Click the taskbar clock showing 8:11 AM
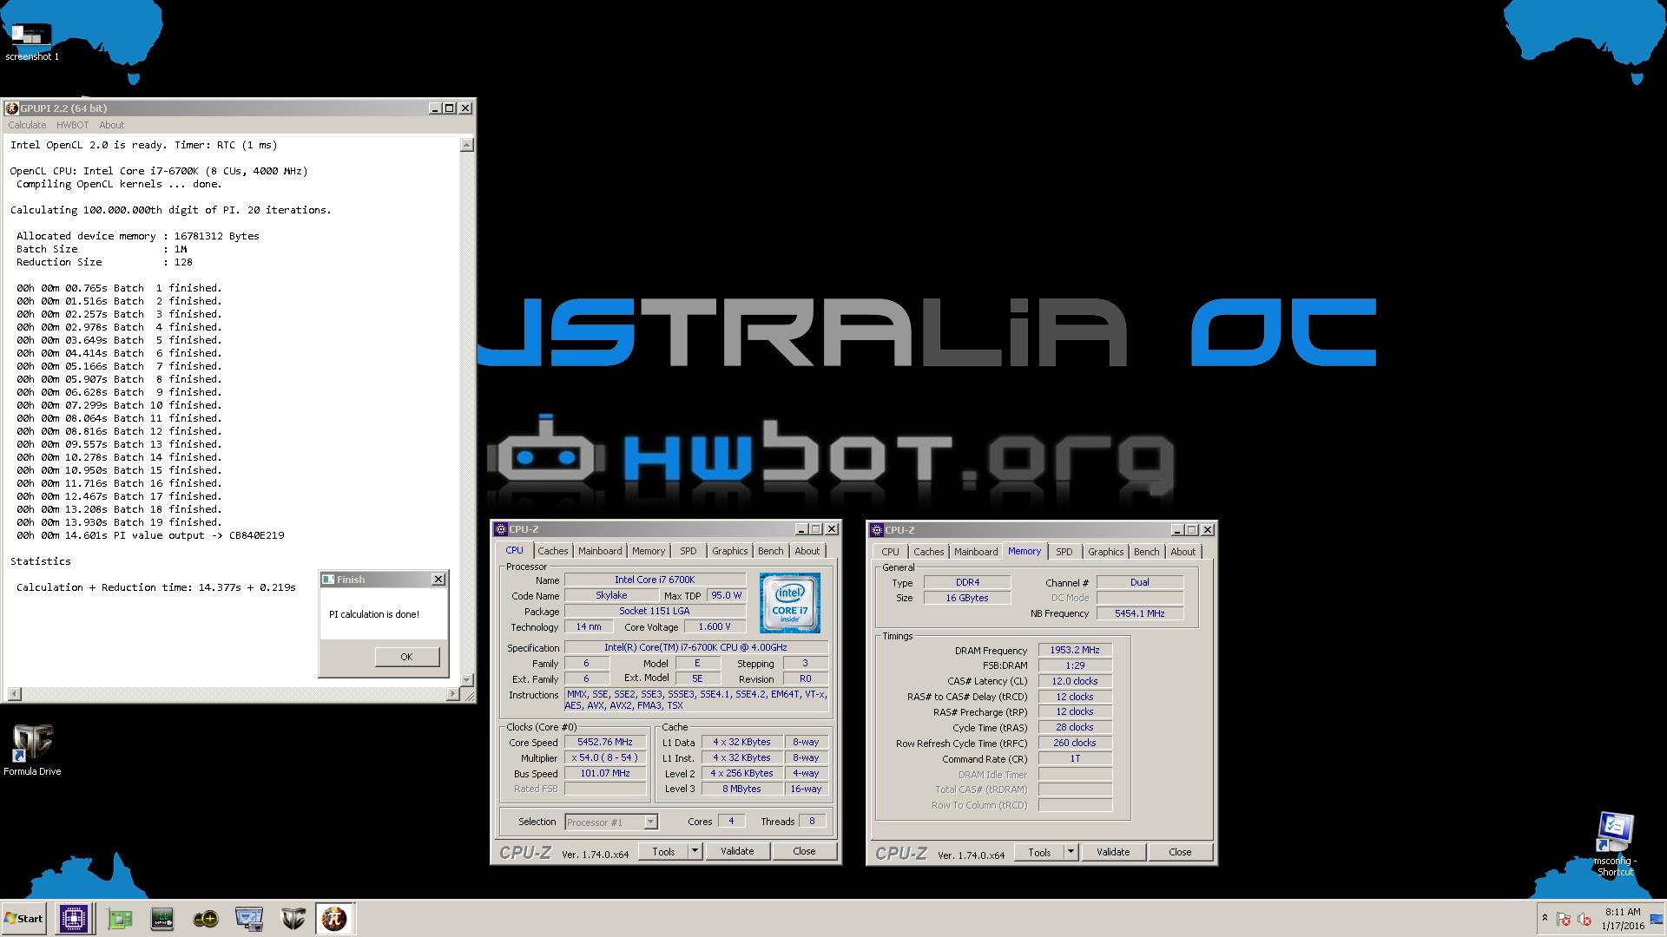This screenshot has height=937, width=1667. point(1622,918)
